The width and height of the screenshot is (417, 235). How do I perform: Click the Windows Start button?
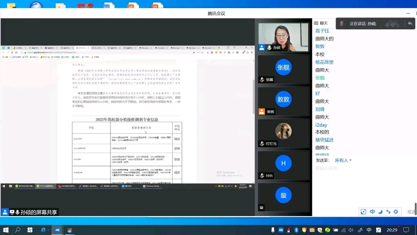coord(6,230)
